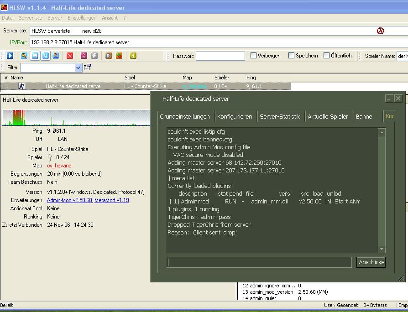Click the yellow key icon in toolbar
This screenshot has height=312, width=408.
point(24,56)
